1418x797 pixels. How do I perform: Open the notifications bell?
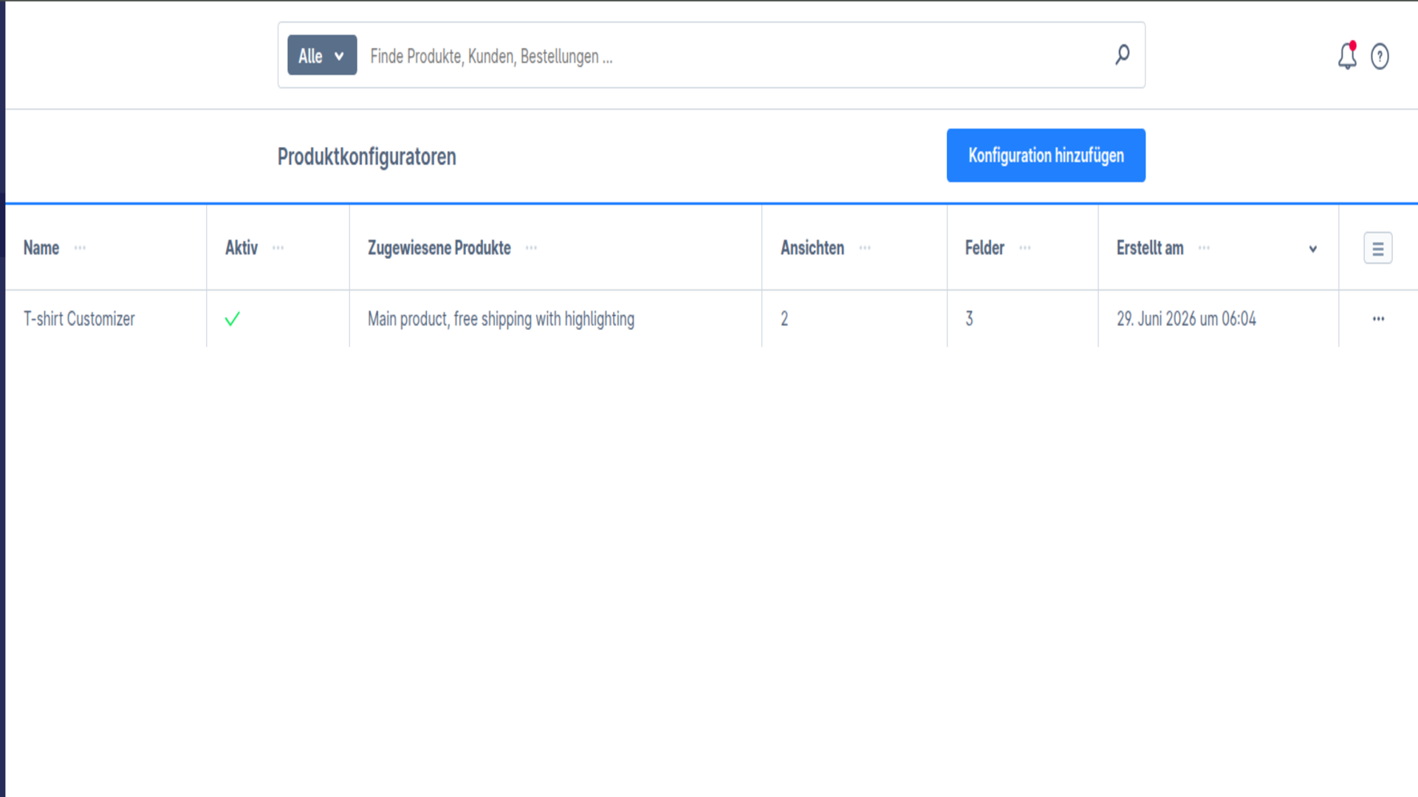pyautogui.click(x=1347, y=56)
